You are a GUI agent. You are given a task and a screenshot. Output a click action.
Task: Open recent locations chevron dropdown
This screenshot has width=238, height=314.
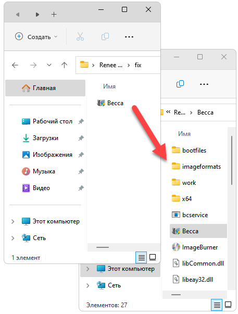click(x=49, y=65)
